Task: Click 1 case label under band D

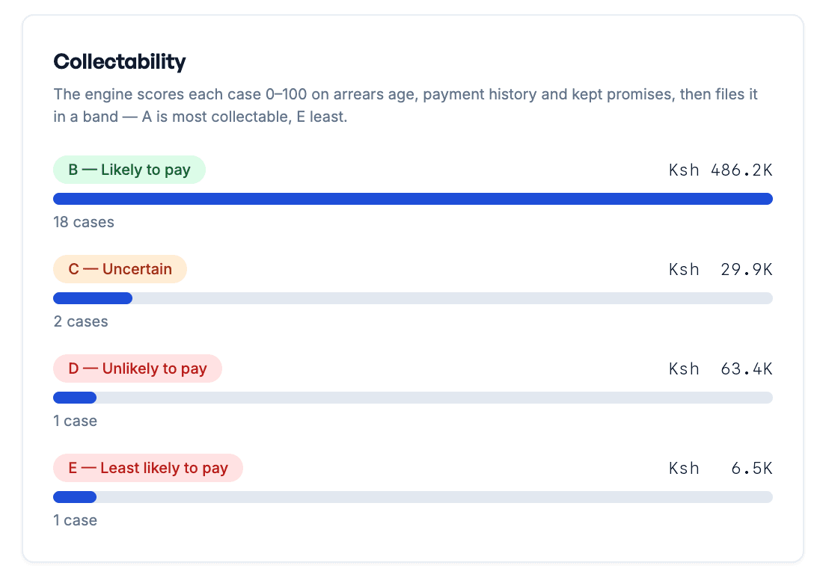Action: pyautogui.click(x=75, y=422)
